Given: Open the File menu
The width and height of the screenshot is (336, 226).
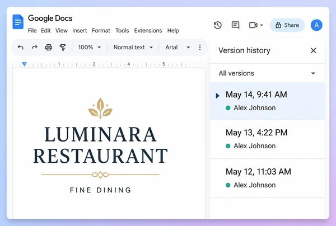Looking at the screenshot, I should 32,31.
